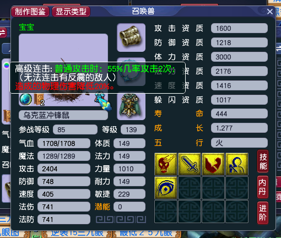Close the 召唤兽 window
Viewport: 281px width, 238px height.
(270, 12)
